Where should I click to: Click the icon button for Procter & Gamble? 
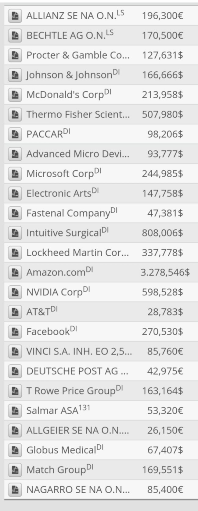[15, 55]
